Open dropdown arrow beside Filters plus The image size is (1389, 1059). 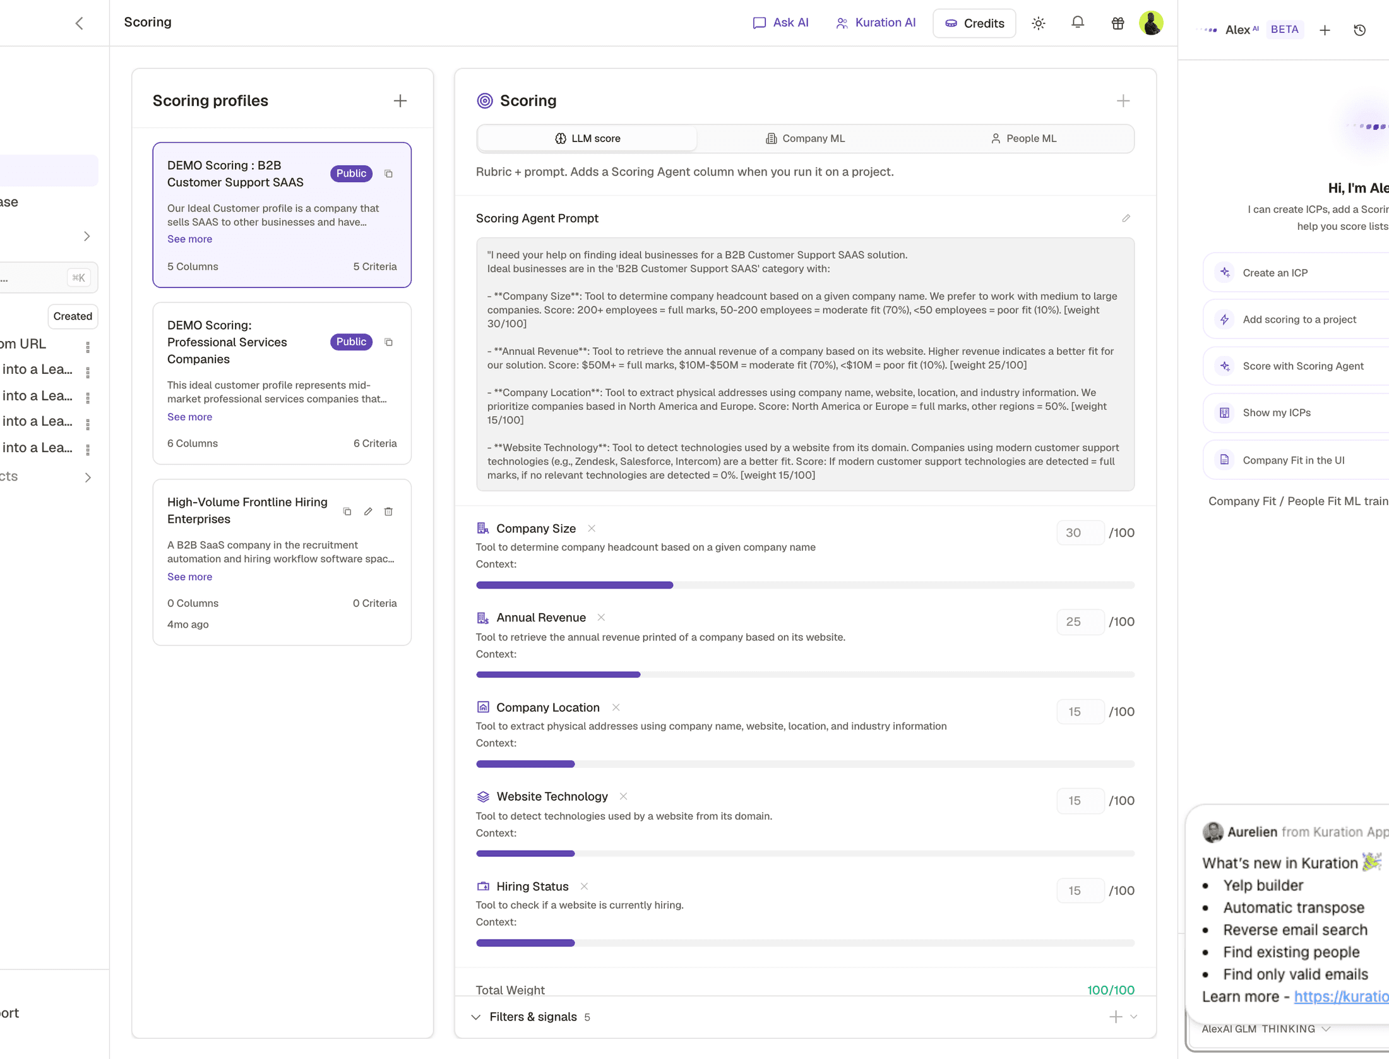pos(1134,1017)
